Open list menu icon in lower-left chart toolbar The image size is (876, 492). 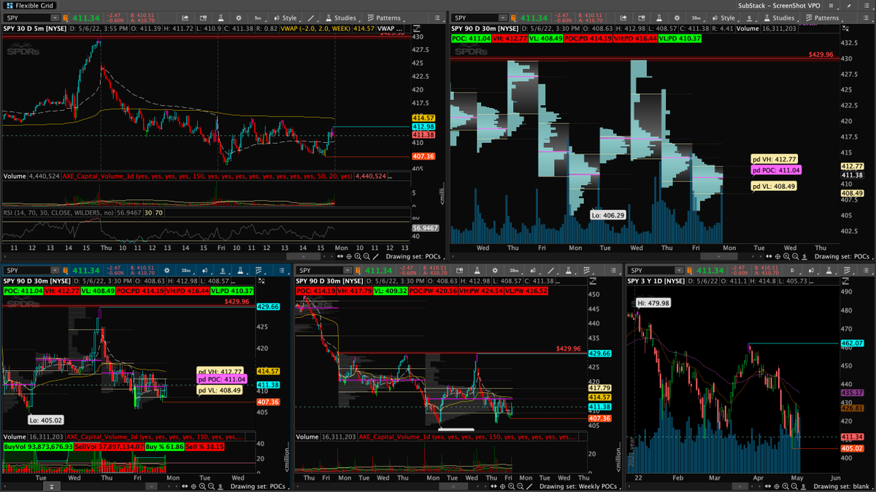click(x=282, y=270)
